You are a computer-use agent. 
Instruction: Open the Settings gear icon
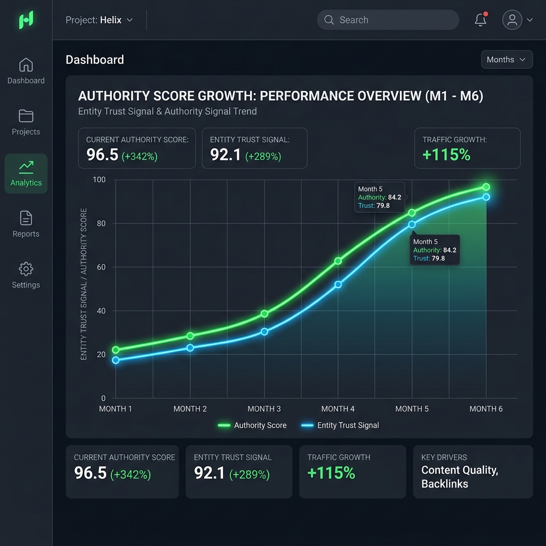[26, 269]
